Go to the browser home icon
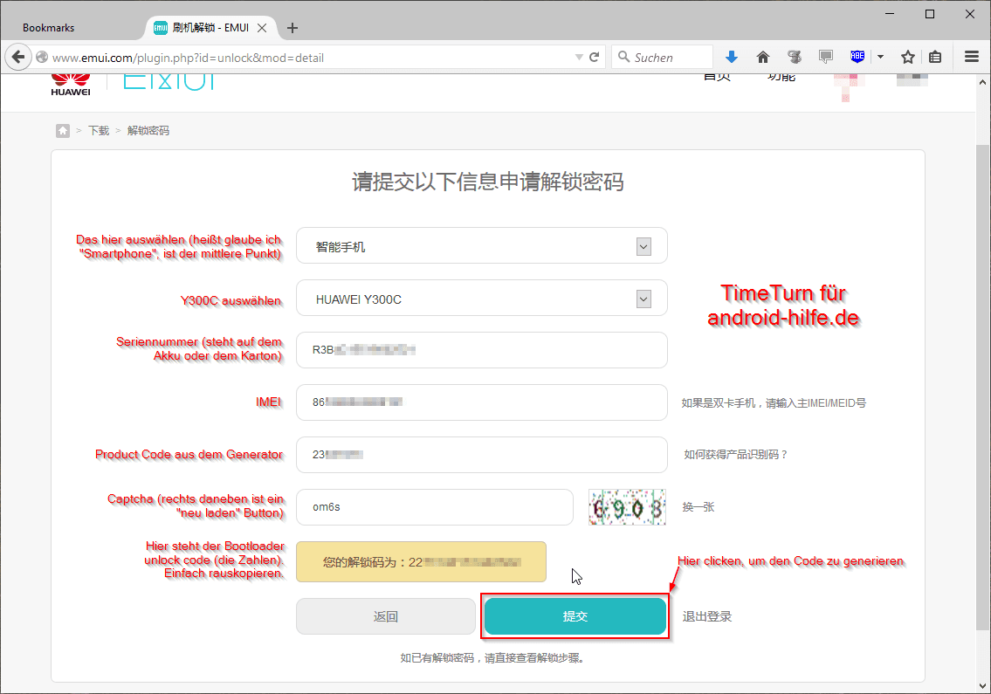Screen dimensions: 991x694 763,57
